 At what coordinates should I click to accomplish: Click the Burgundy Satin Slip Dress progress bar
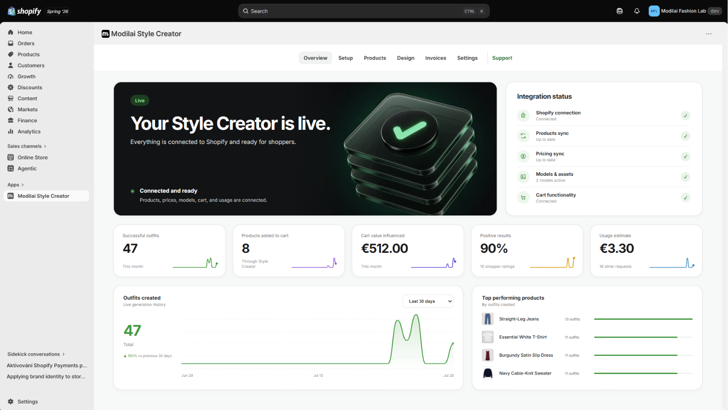click(x=643, y=355)
